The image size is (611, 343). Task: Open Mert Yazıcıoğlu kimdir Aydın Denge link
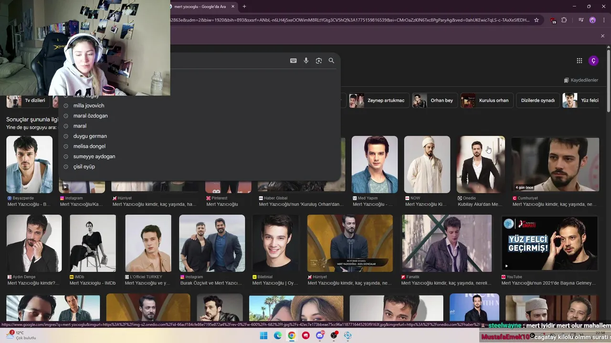33,283
